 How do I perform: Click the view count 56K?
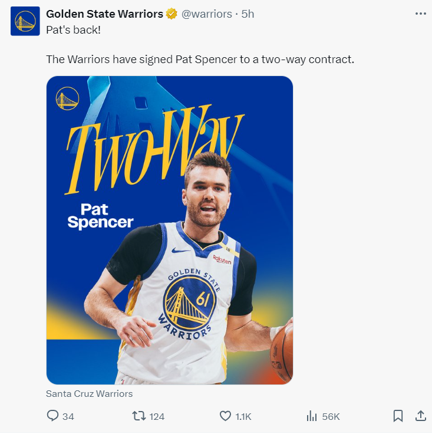pyautogui.click(x=331, y=417)
